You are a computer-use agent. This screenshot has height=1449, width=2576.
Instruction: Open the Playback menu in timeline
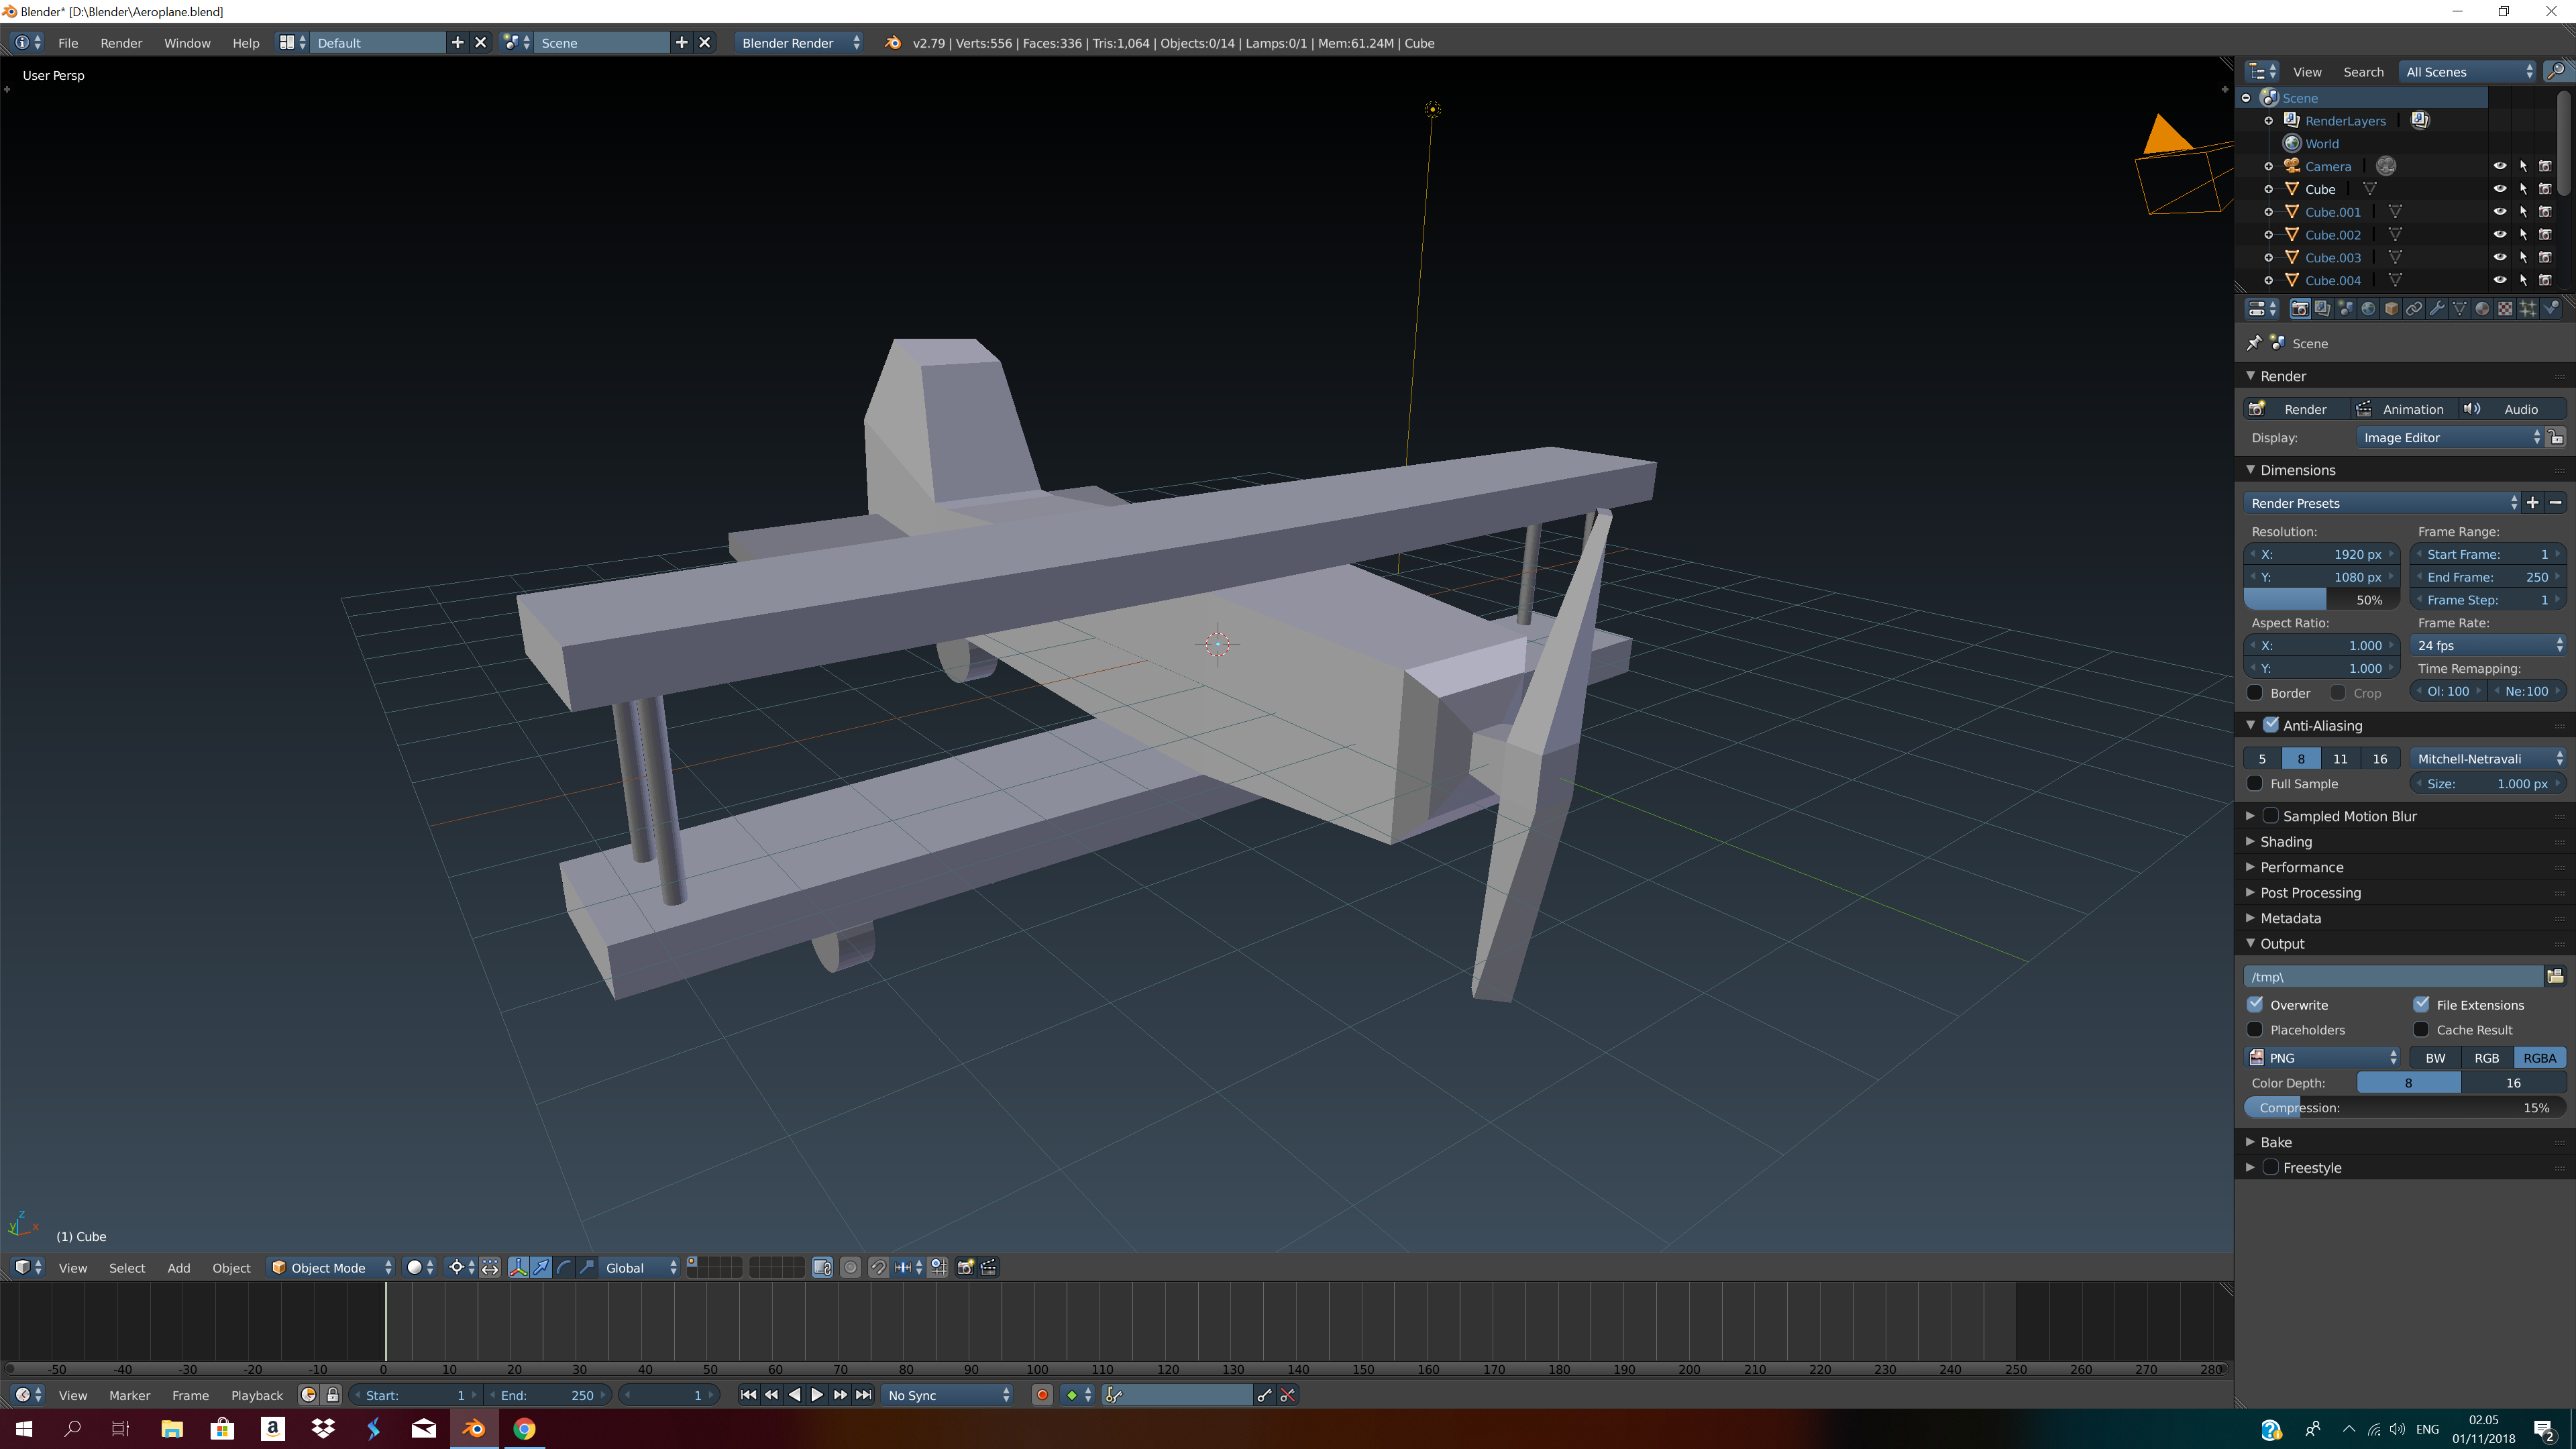256,1395
